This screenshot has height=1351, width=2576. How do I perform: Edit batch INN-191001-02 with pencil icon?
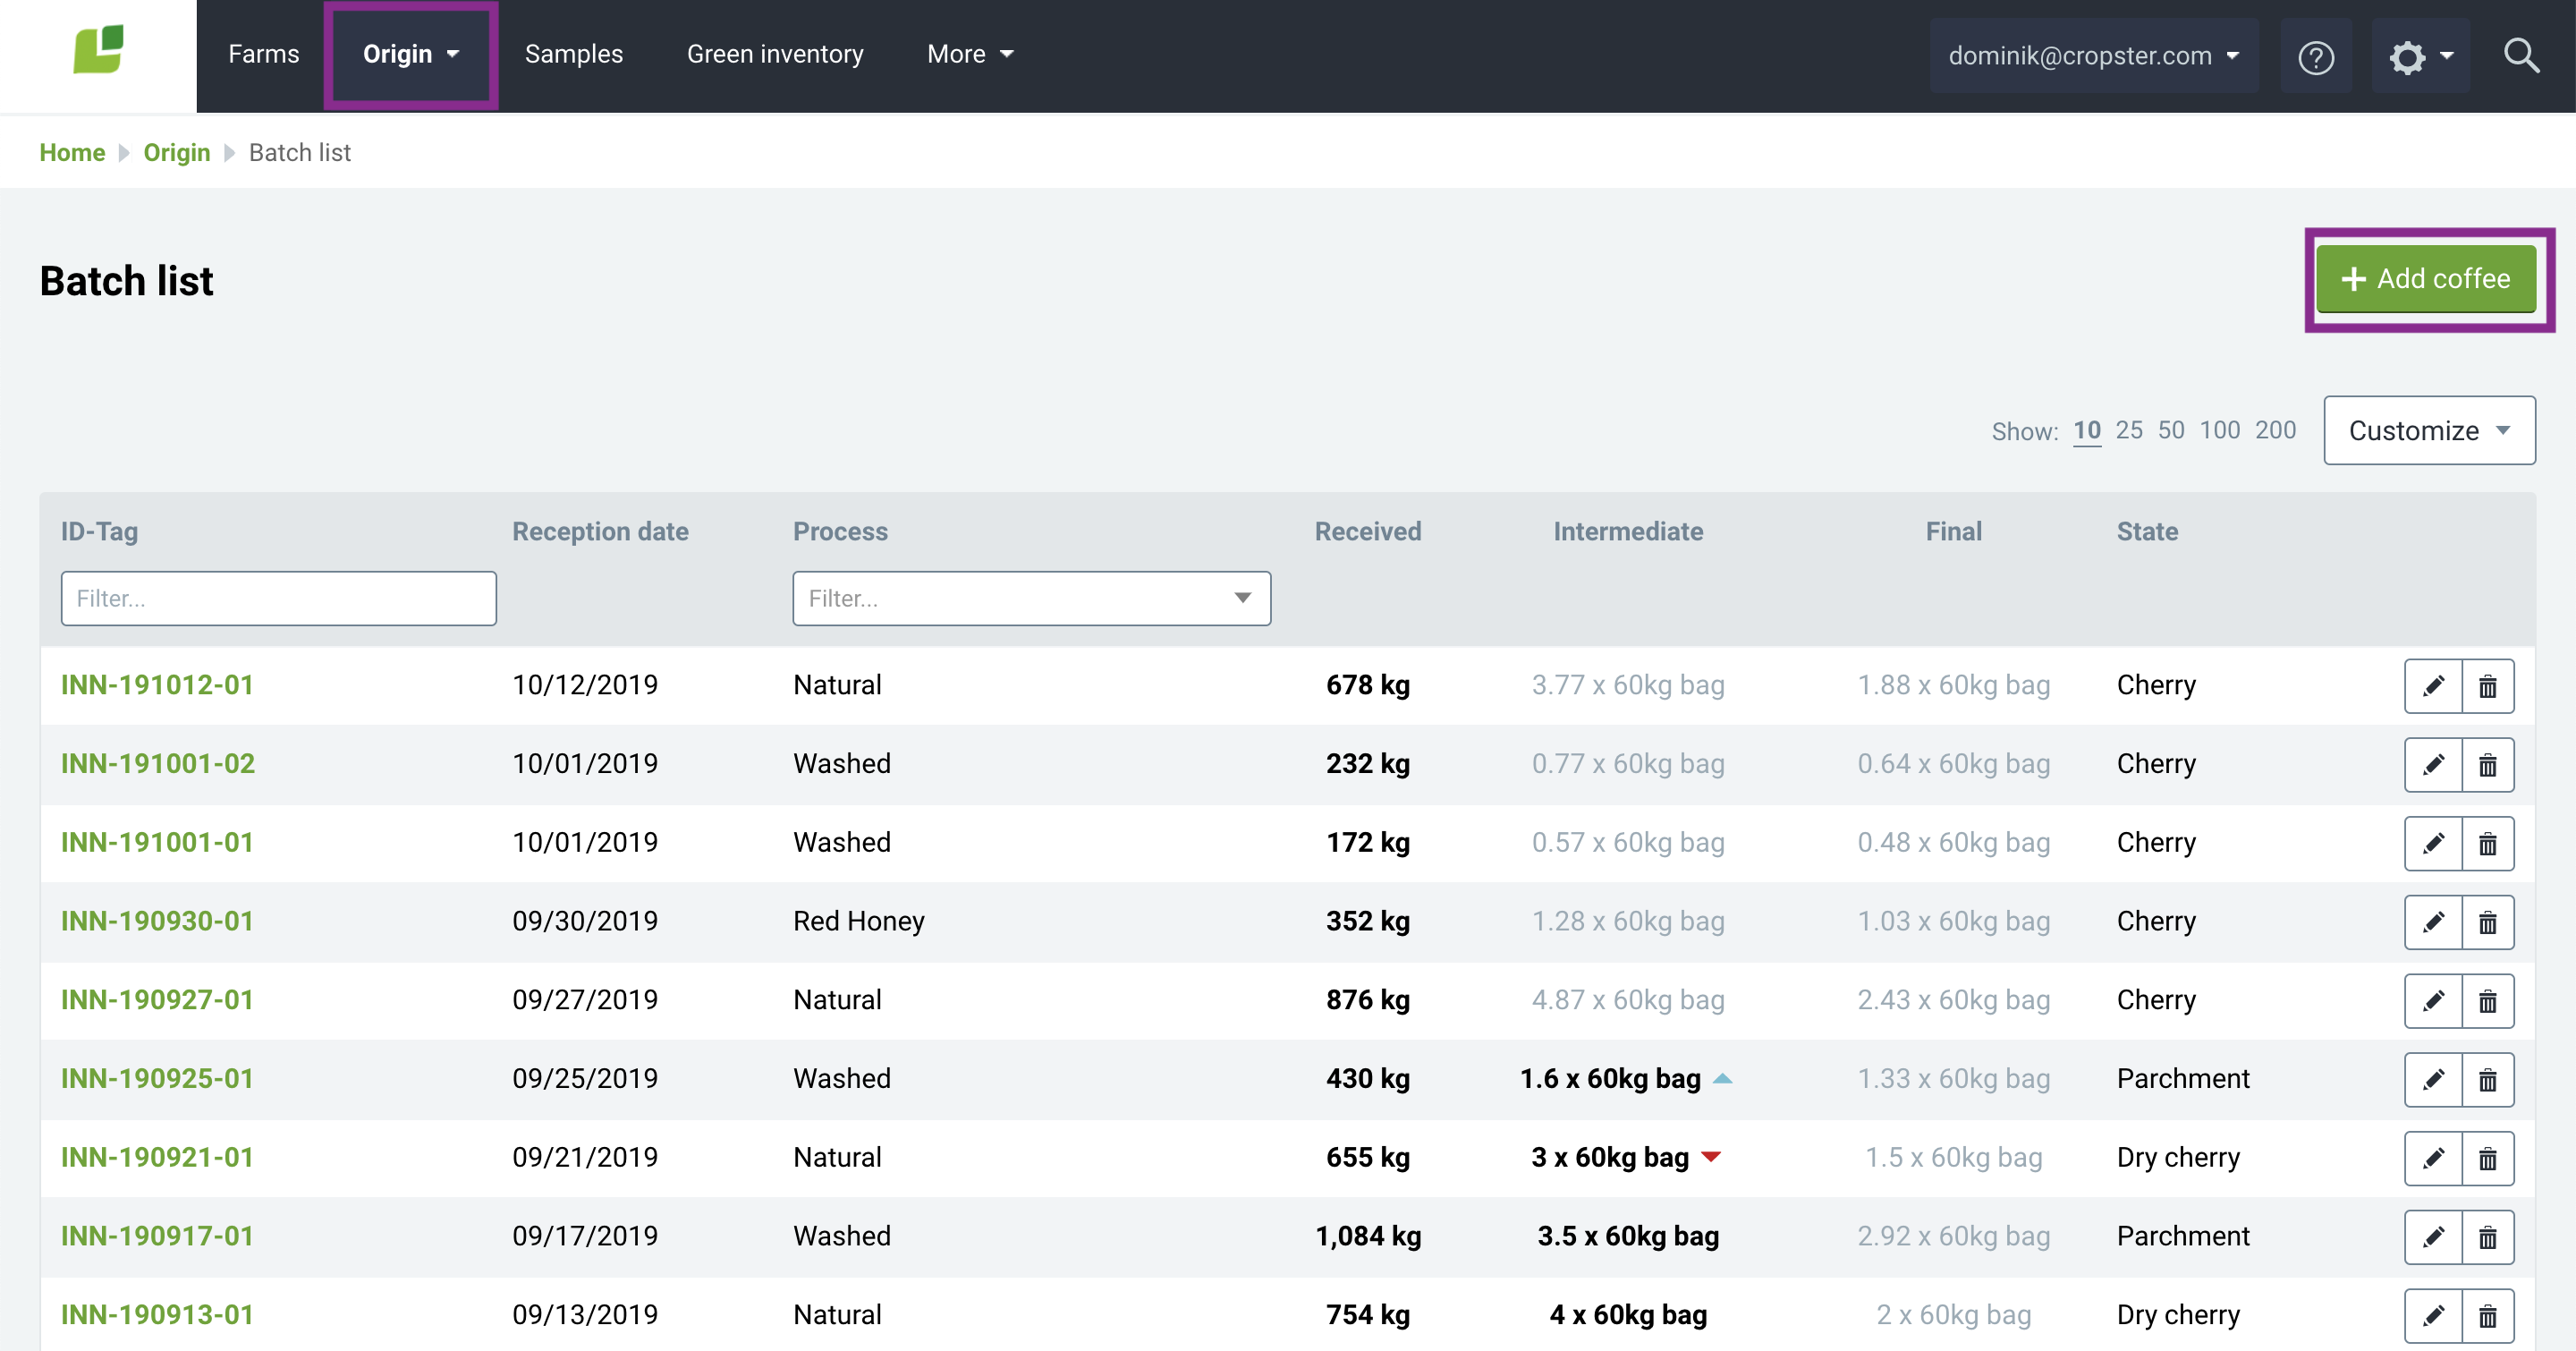pyautogui.click(x=2433, y=765)
